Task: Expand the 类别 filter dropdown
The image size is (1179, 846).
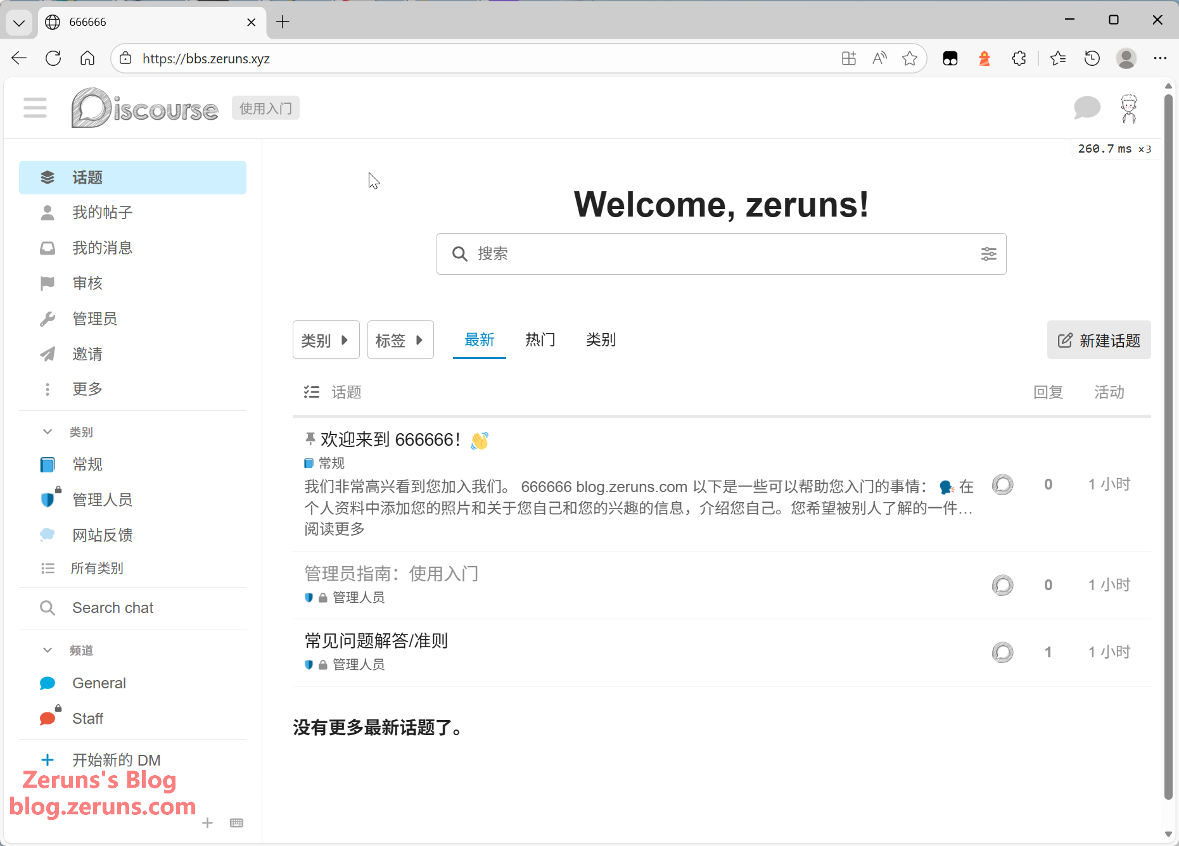Action: (x=326, y=340)
